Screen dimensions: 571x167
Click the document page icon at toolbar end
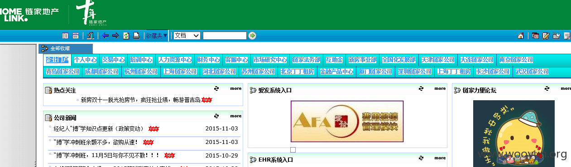(567, 36)
